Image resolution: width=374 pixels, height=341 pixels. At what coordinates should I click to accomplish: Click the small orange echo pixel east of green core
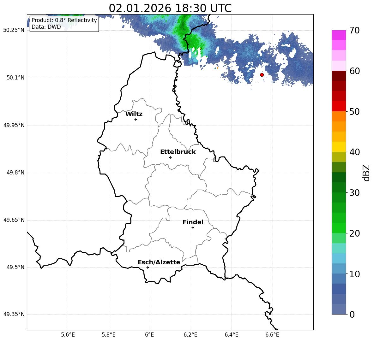[218, 68]
